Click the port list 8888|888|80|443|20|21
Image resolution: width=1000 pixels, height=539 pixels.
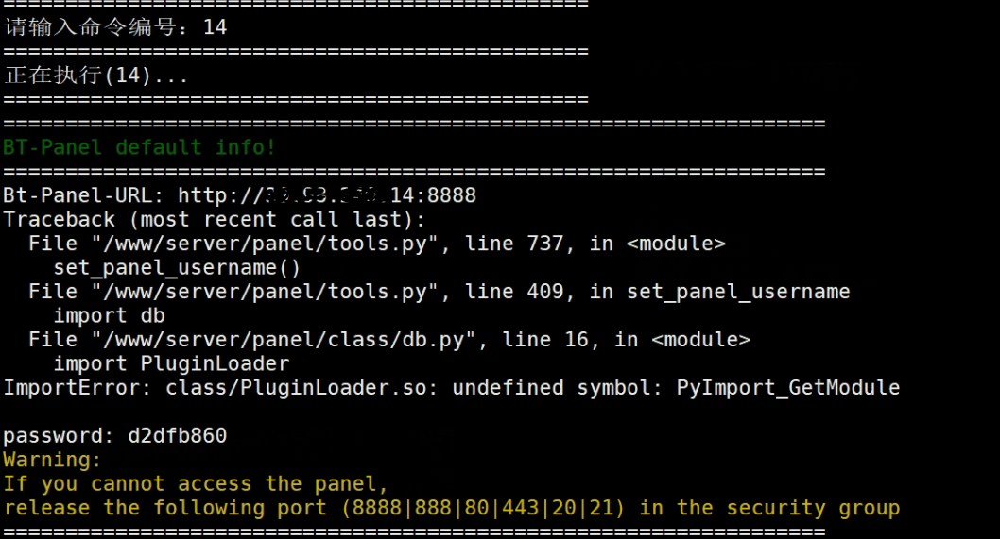483,508
